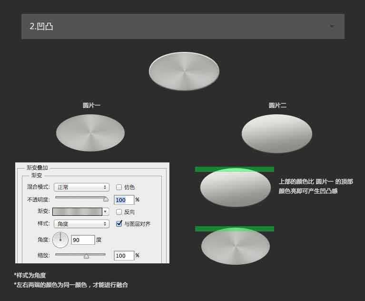365x301 pixels.
Task: Click the 不透明度 opacity slider handle
Action: (x=106, y=199)
